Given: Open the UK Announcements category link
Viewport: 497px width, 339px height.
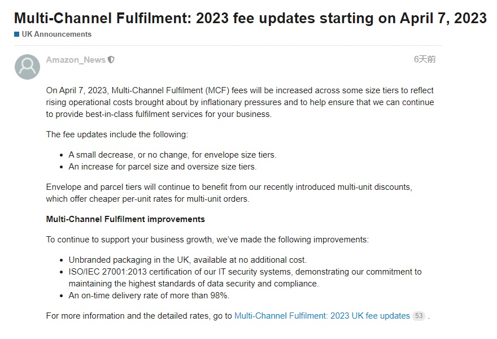Looking at the screenshot, I should 56,34.
